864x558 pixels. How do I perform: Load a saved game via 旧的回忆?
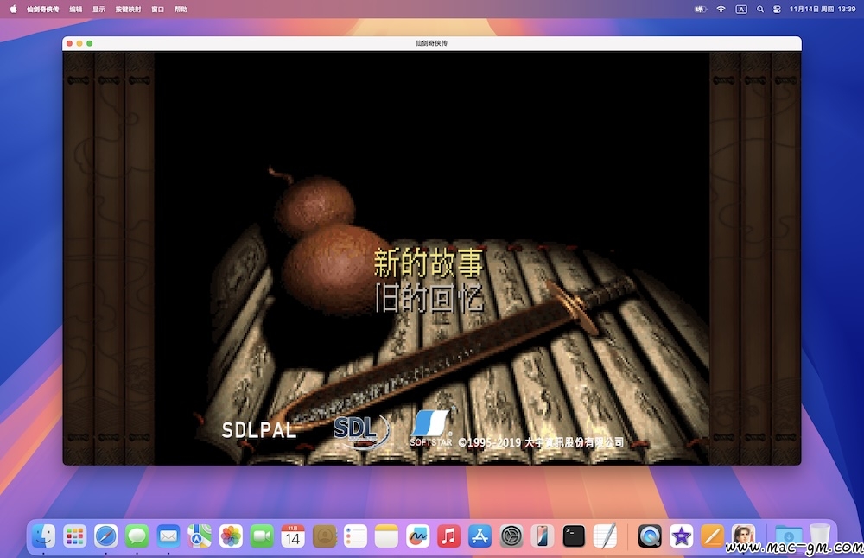coord(429,297)
